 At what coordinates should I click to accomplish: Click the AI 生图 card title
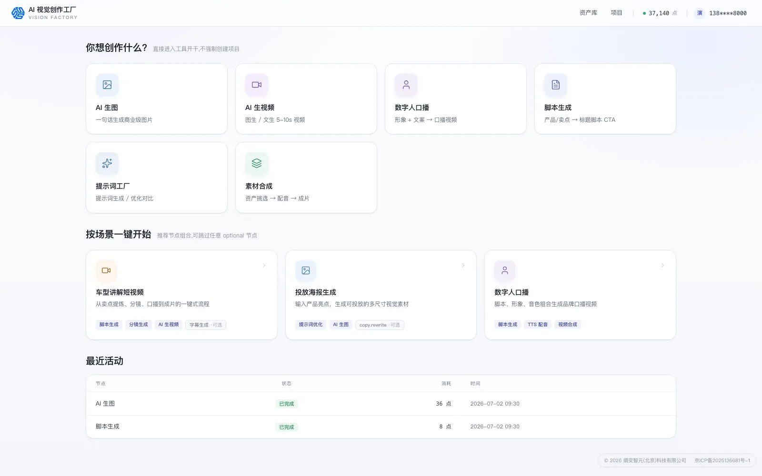coord(107,108)
